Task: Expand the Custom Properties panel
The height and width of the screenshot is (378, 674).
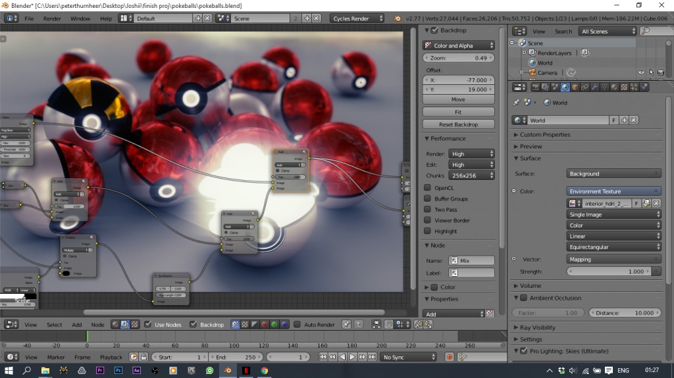Action: tap(544, 135)
